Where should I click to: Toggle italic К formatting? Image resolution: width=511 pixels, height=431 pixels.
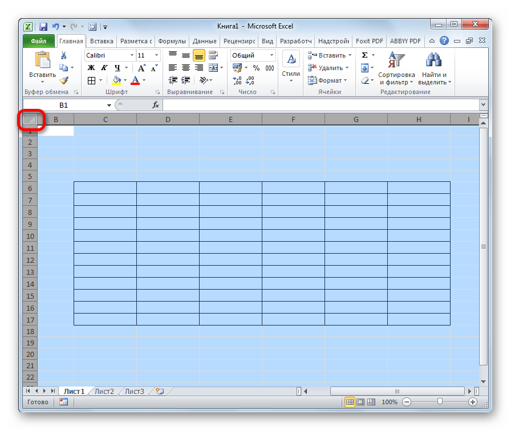coord(104,68)
